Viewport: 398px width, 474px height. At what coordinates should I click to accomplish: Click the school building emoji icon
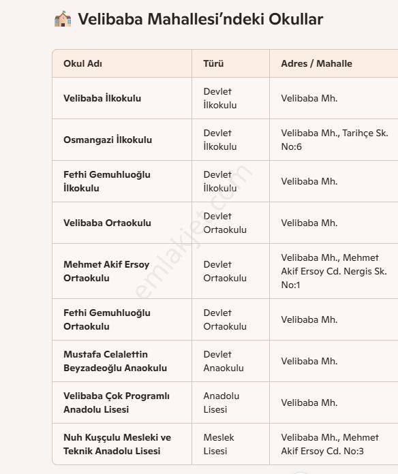63,19
